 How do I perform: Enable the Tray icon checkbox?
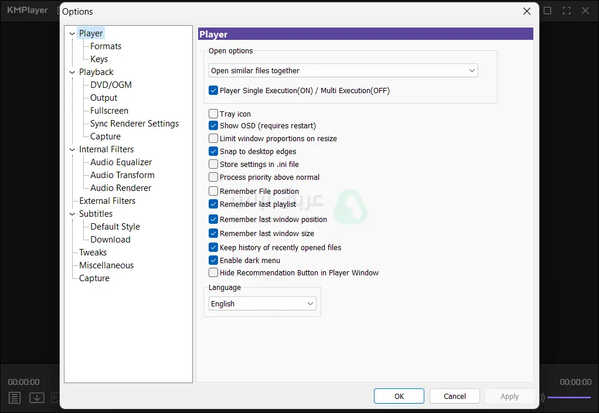click(213, 114)
